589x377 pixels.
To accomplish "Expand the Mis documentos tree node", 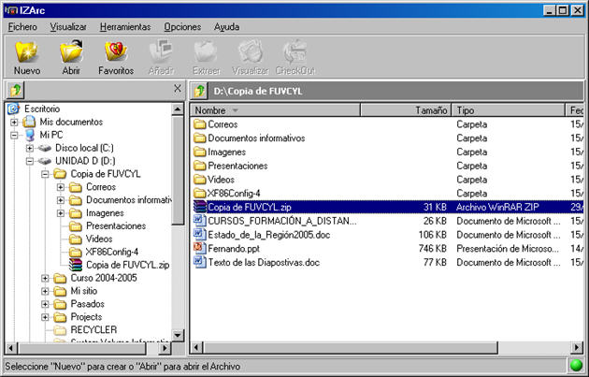I will coord(15,122).
